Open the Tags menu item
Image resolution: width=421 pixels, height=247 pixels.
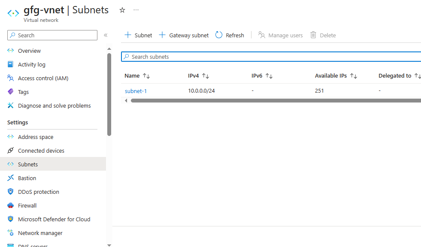point(23,92)
